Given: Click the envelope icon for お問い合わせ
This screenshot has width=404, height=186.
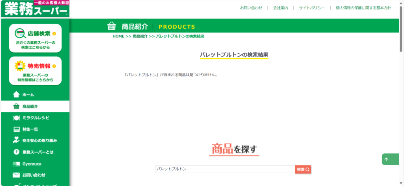Looking at the screenshot, I should point(16,175).
